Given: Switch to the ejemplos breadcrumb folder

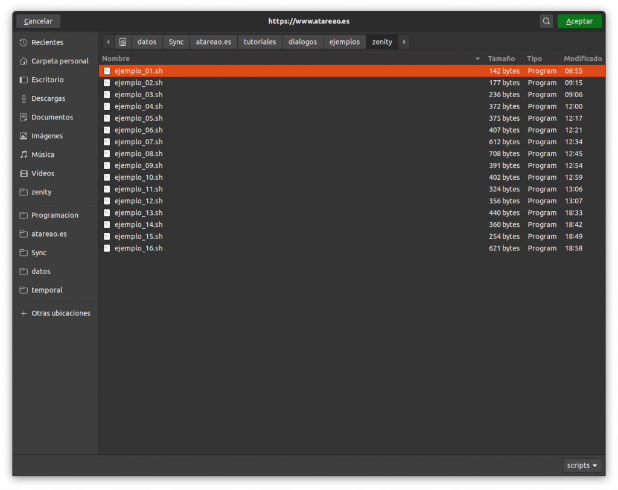Looking at the screenshot, I should click(345, 42).
